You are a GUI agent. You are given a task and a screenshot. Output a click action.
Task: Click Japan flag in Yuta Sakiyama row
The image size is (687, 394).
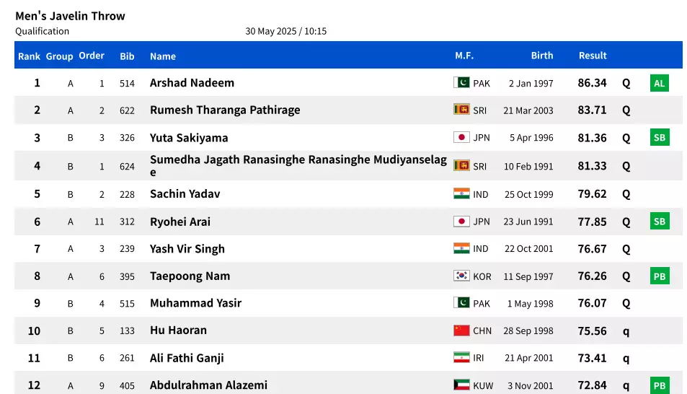(x=461, y=137)
